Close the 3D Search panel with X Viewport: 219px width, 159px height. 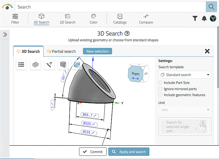pos(207,51)
